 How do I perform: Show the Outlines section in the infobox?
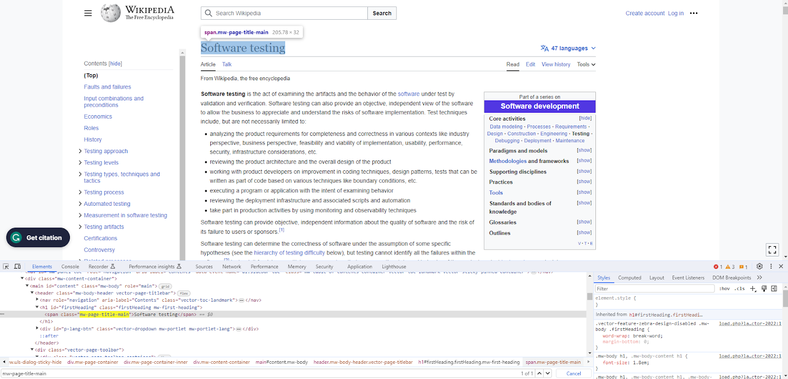pos(584,233)
